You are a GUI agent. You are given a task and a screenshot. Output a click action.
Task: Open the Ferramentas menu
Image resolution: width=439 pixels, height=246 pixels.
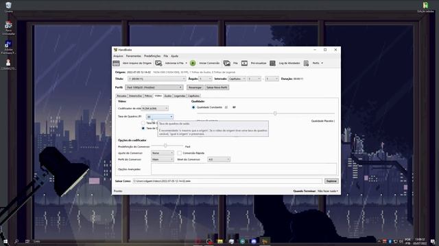tap(134, 56)
